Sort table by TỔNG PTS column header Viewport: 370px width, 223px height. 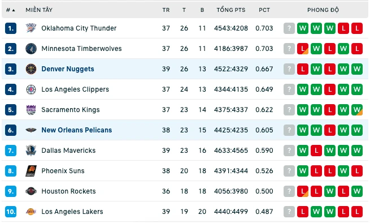tap(231, 10)
